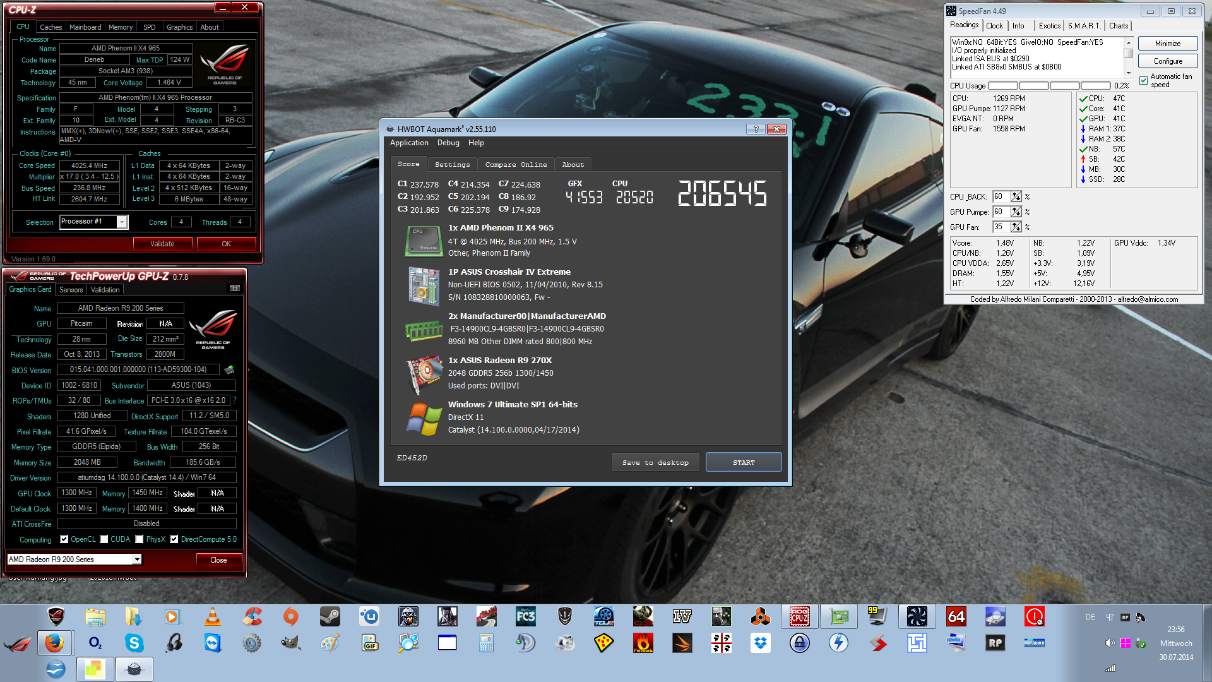
Task: Switch to the Mainboard tab in CPU-Z
Action: pyautogui.click(x=85, y=27)
